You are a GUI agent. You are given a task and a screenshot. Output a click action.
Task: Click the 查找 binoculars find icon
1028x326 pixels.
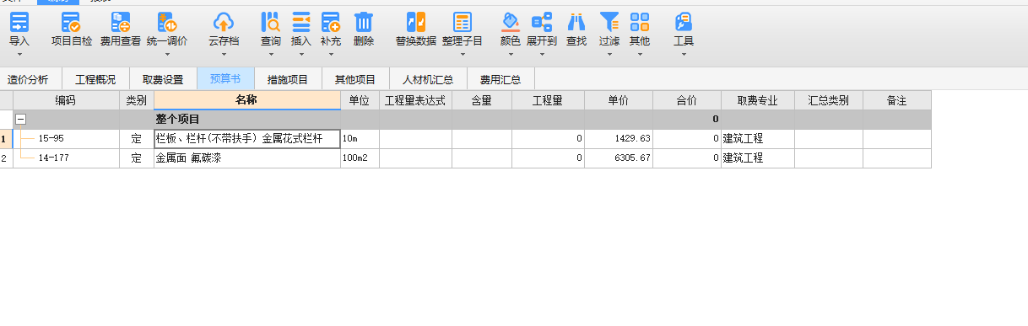click(576, 22)
